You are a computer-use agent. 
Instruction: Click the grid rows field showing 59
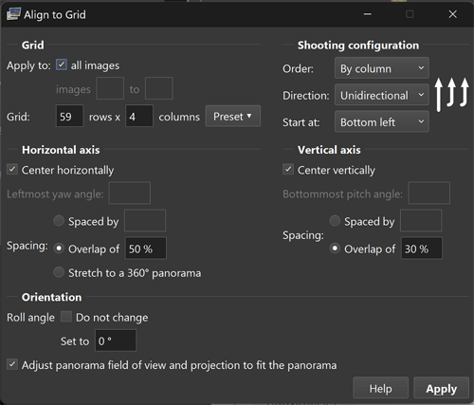70,117
